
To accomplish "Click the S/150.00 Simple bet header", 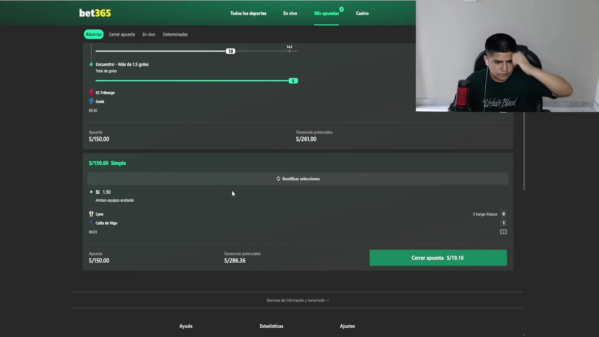I will (107, 163).
